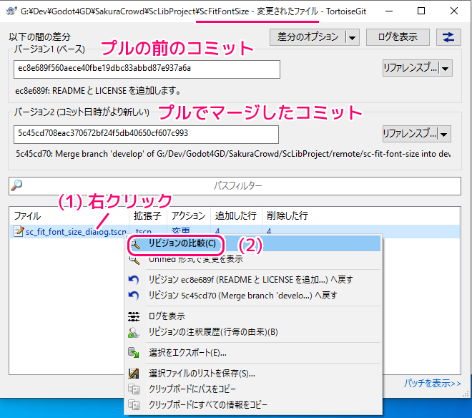Click the blame icon beside リビジョンの注釈履歴
Screen dimensions: 472x418
point(134,332)
